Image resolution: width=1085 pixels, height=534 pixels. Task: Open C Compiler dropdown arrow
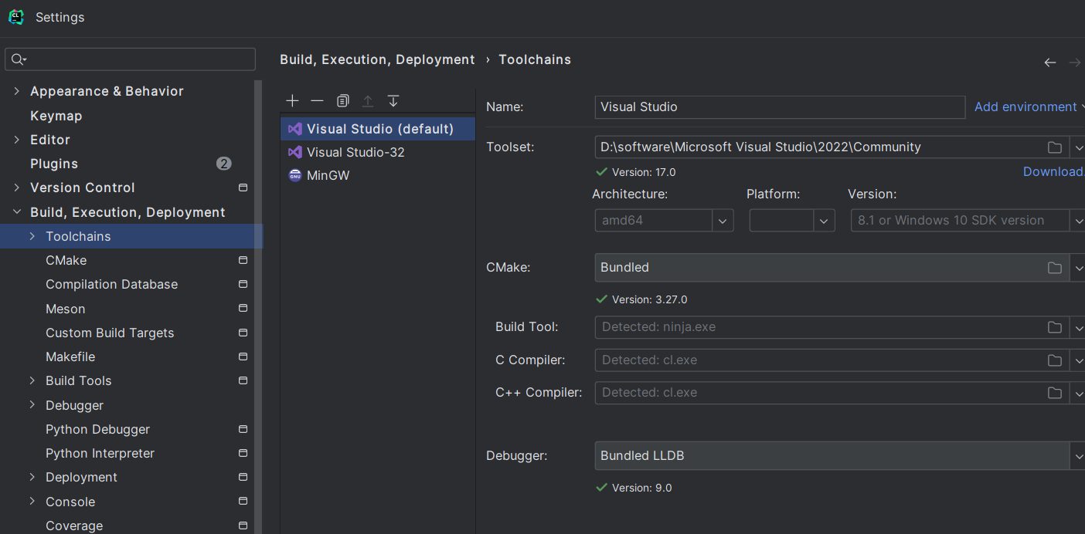1078,360
